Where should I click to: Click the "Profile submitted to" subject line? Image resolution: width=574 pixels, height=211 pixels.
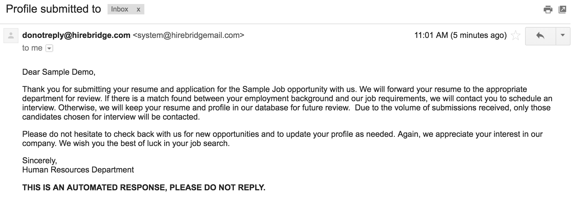click(53, 9)
